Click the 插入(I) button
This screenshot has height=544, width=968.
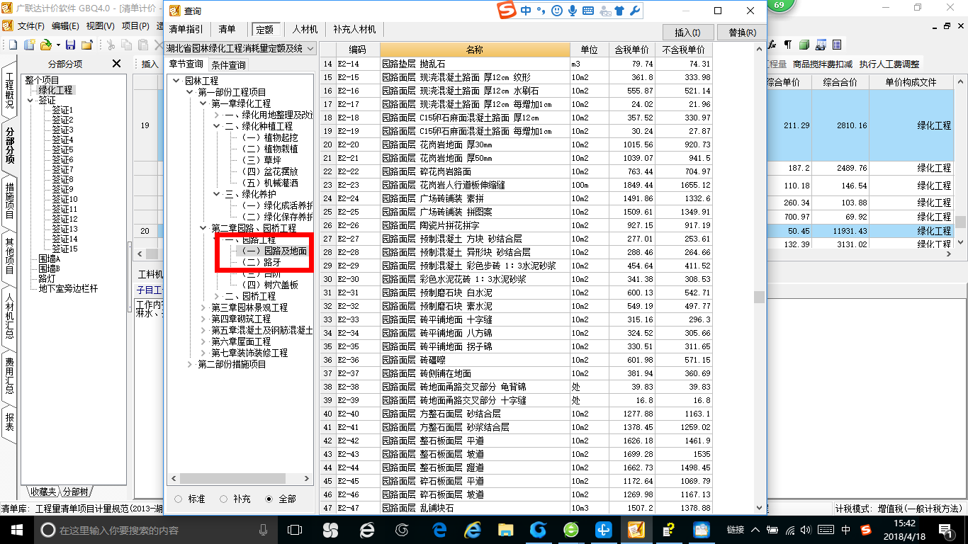[687, 33]
